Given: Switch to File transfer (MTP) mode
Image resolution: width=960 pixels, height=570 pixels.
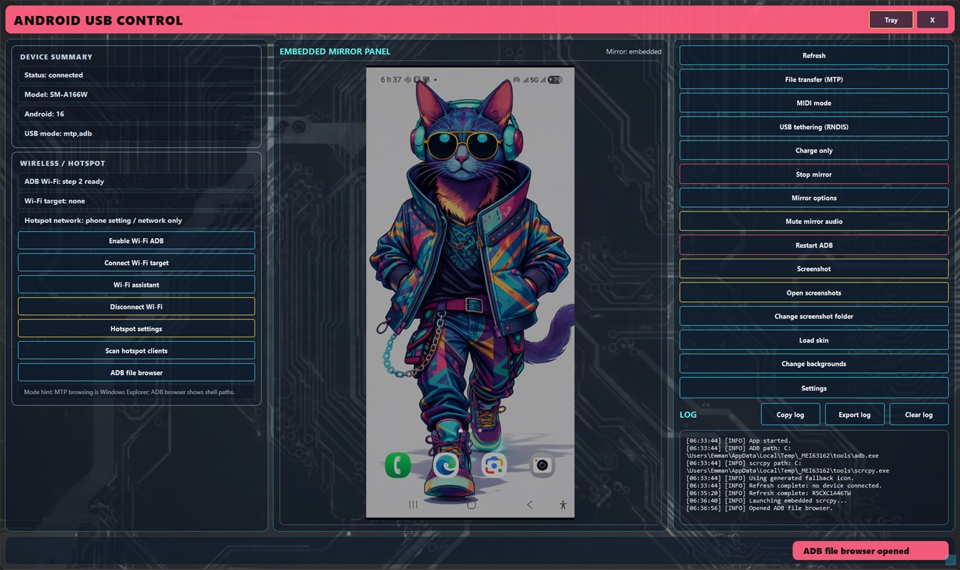Looking at the screenshot, I should [814, 80].
